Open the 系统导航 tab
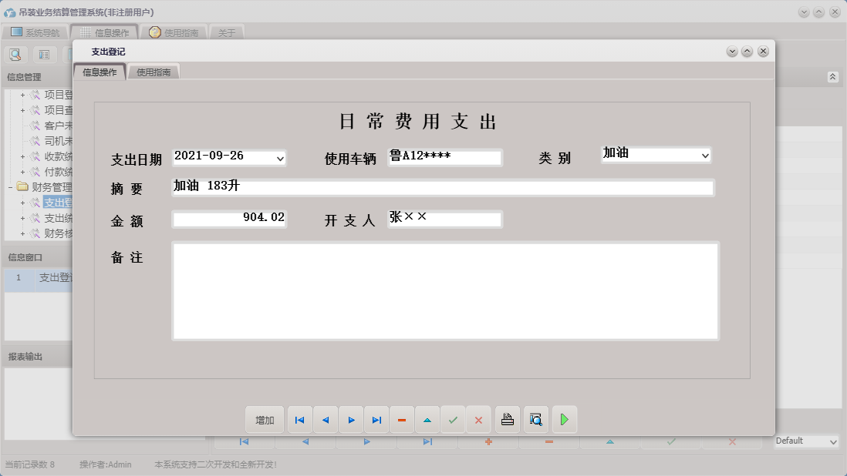Image resolution: width=847 pixels, height=476 pixels. coord(37,32)
